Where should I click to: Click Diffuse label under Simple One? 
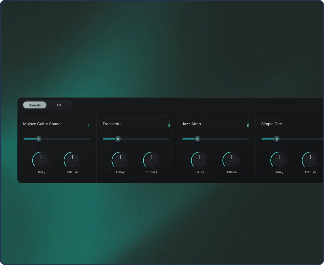[x=310, y=172]
